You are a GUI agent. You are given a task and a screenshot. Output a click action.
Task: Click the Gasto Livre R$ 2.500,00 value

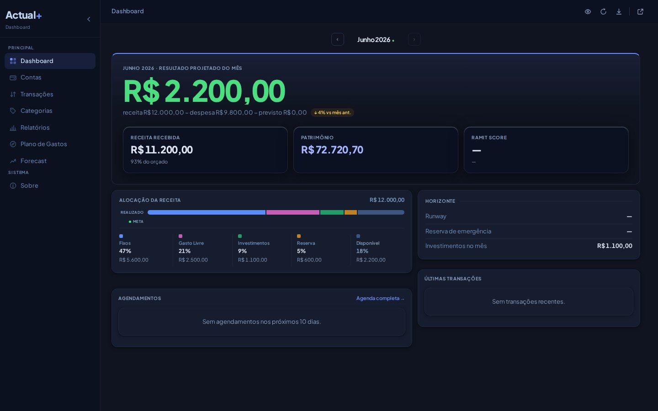point(193,260)
